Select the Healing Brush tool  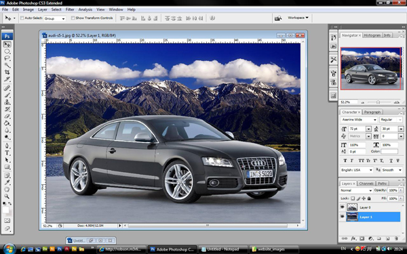[x=7, y=88]
